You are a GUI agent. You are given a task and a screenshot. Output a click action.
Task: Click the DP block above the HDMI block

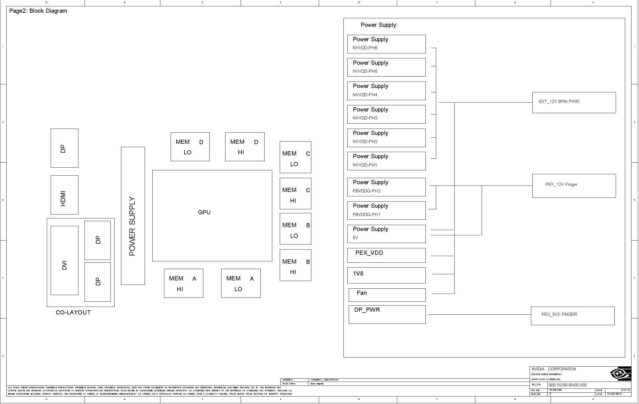click(x=65, y=148)
